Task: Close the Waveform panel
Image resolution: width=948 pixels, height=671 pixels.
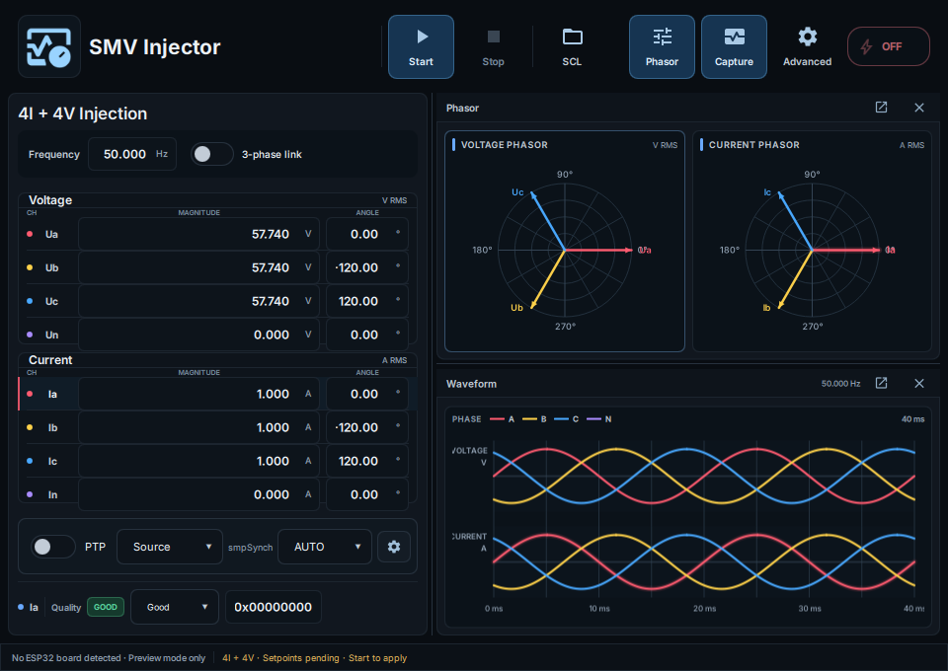Action: (x=919, y=384)
